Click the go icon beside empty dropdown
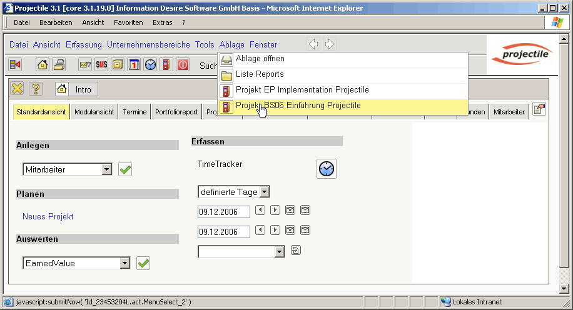This screenshot has height=310, width=573. pyautogui.click(x=296, y=250)
